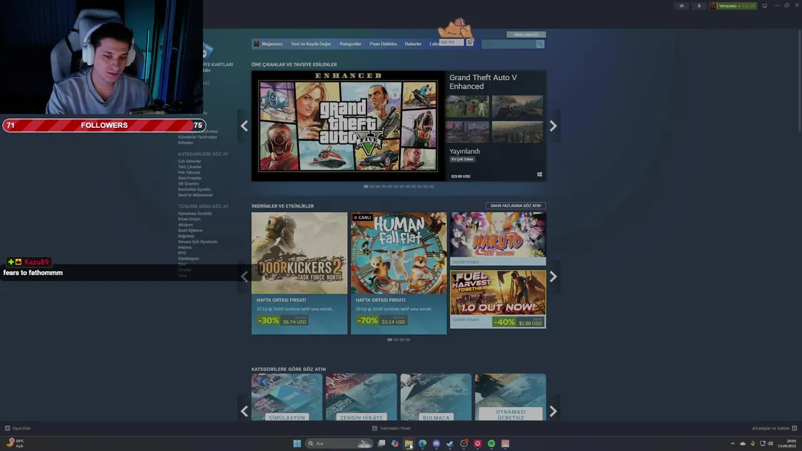
Task: Click Oyun Ekle plus icon at bottom
Action: pyautogui.click(x=8, y=428)
